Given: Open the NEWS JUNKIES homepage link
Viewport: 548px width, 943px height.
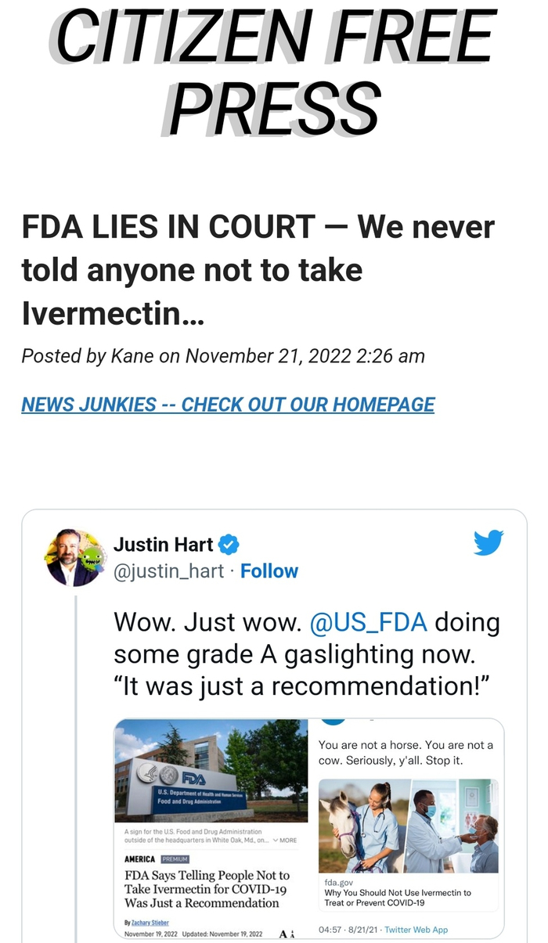Looking at the screenshot, I should click(x=228, y=405).
